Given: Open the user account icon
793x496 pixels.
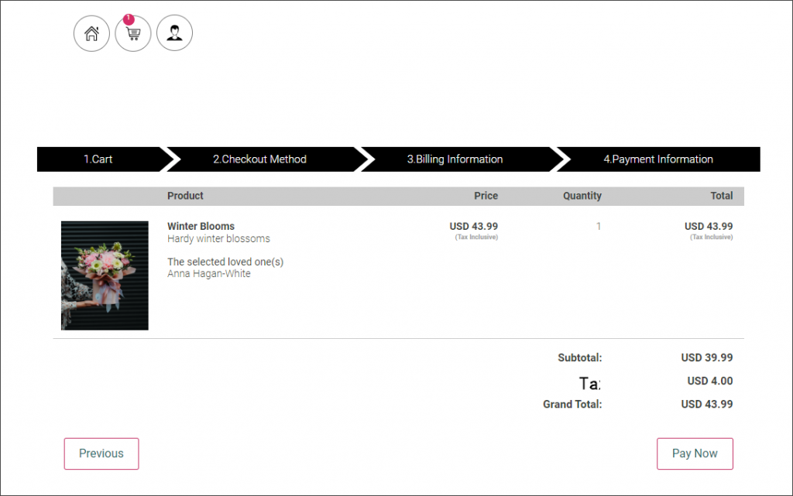Looking at the screenshot, I should click(x=174, y=33).
